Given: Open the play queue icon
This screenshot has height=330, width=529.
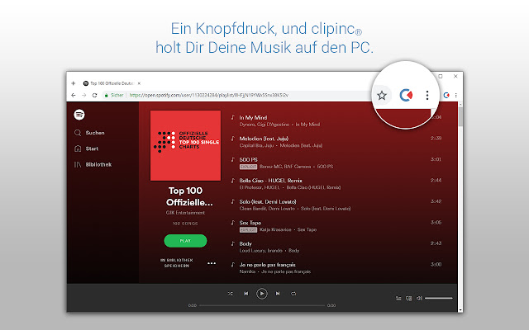Looking at the screenshot, I should (398, 298).
